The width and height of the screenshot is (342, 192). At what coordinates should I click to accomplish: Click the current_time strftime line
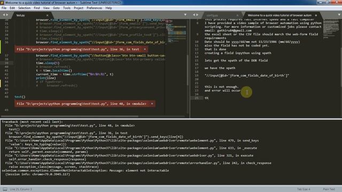(75, 74)
